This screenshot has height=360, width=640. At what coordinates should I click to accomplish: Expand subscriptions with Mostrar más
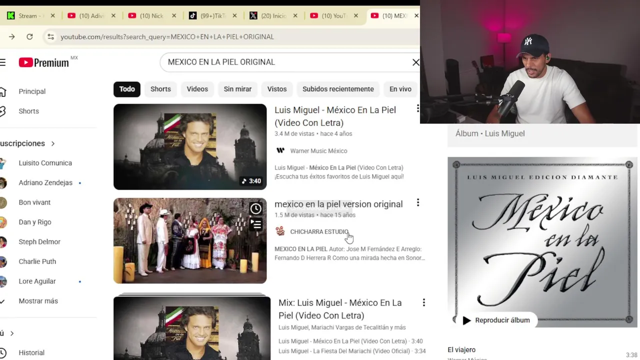coord(38,301)
